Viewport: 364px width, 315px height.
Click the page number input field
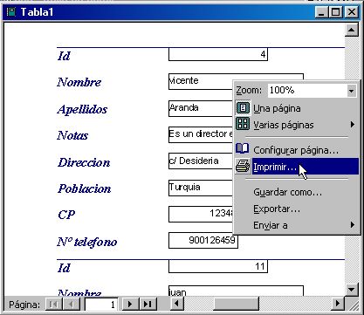coord(101,305)
